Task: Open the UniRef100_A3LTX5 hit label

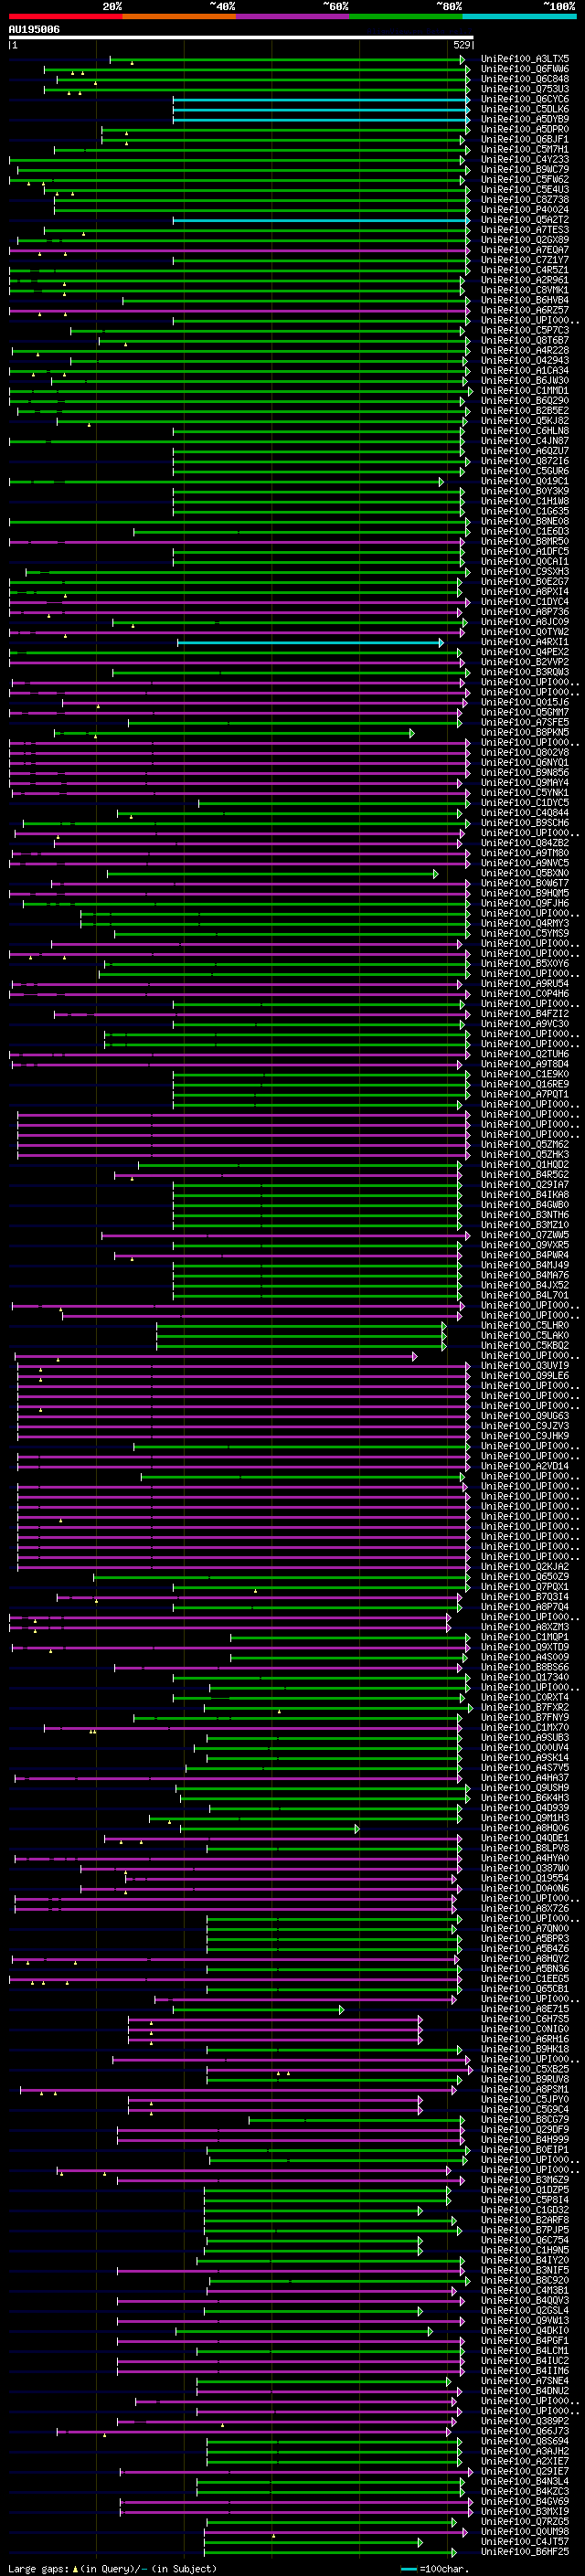Action: click(525, 60)
